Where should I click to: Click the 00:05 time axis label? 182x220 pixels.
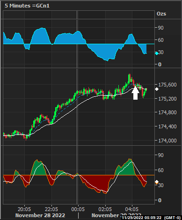point(78,209)
